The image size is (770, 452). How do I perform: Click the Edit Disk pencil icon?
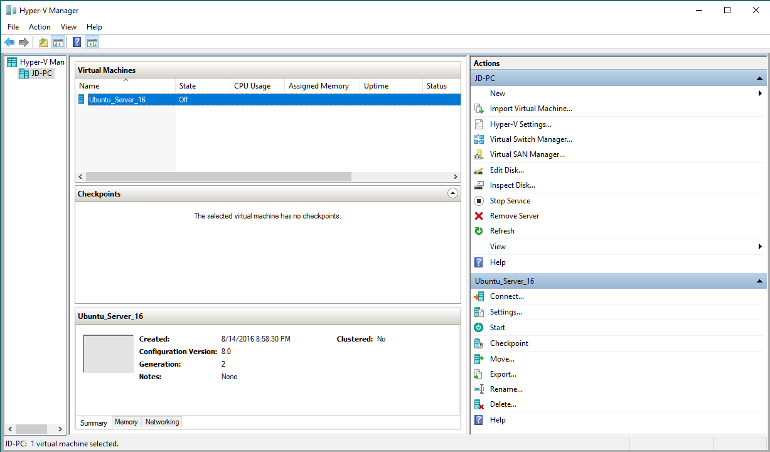click(479, 170)
